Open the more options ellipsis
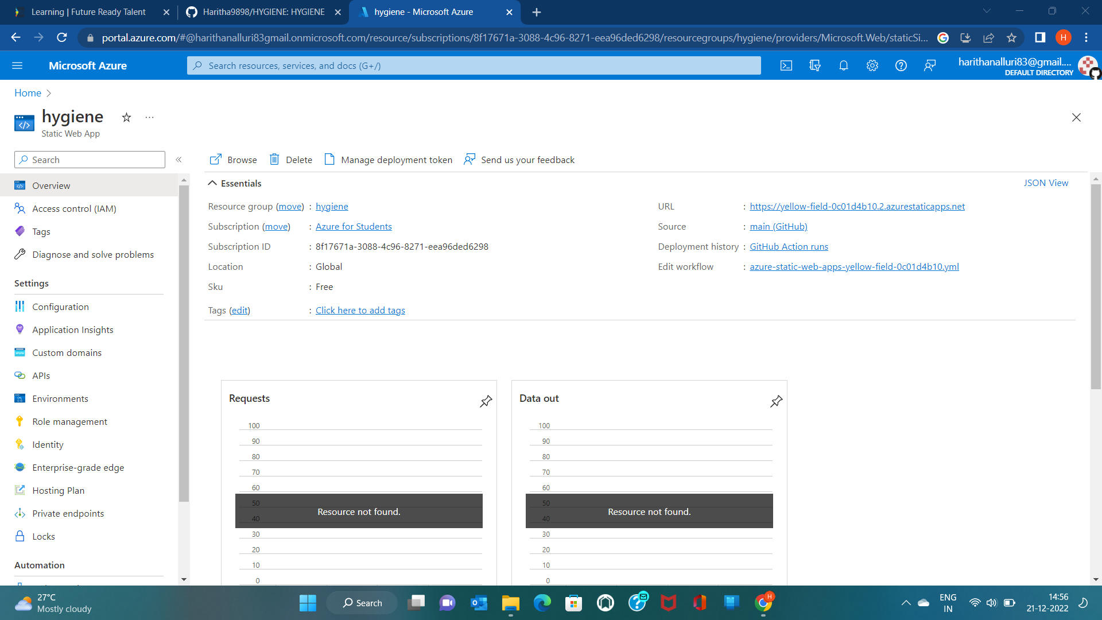The width and height of the screenshot is (1102, 620). coord(149,118)
